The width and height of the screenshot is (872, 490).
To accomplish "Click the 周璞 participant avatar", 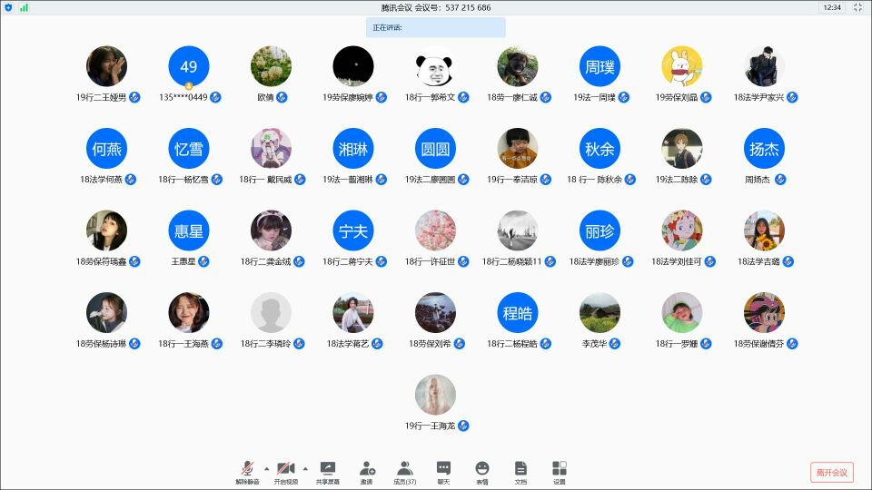I will 599,66.
